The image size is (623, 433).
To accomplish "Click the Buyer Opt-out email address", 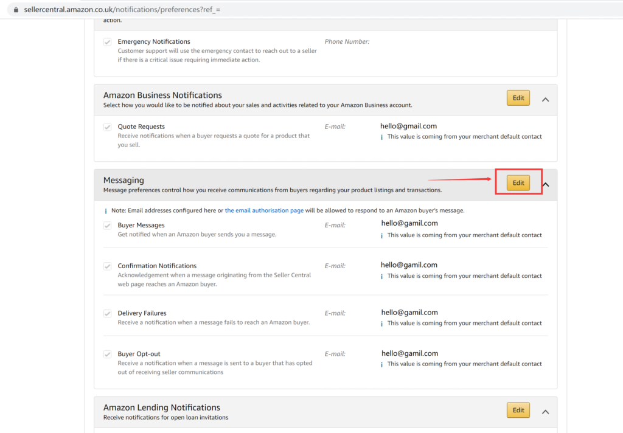I will click(409, 353).
